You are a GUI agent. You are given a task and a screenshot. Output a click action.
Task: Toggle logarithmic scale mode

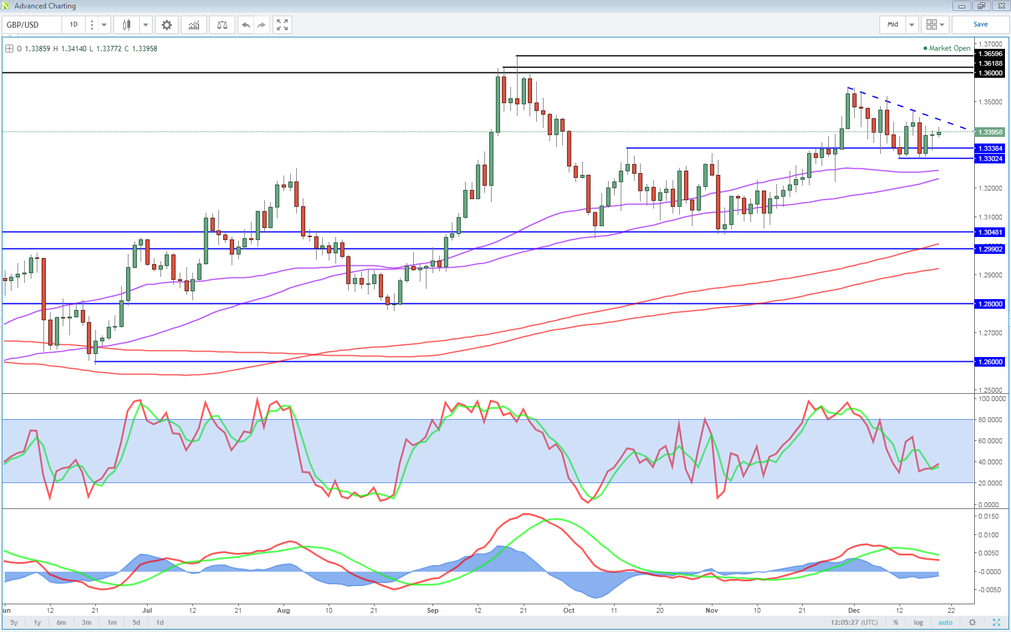click(x=918, y=622)
